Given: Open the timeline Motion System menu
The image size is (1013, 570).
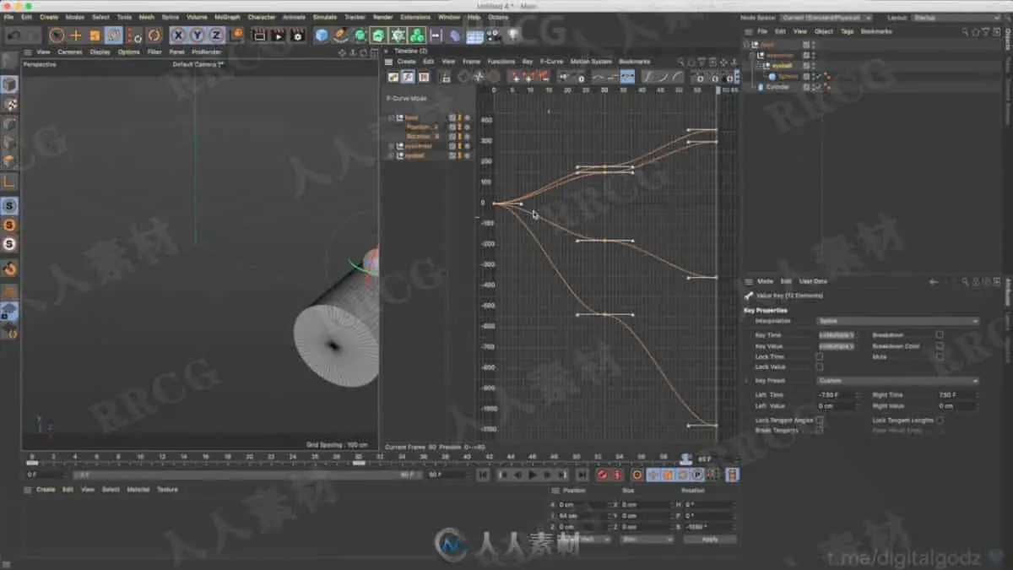Looking at the screenshot, I should 591,62.
